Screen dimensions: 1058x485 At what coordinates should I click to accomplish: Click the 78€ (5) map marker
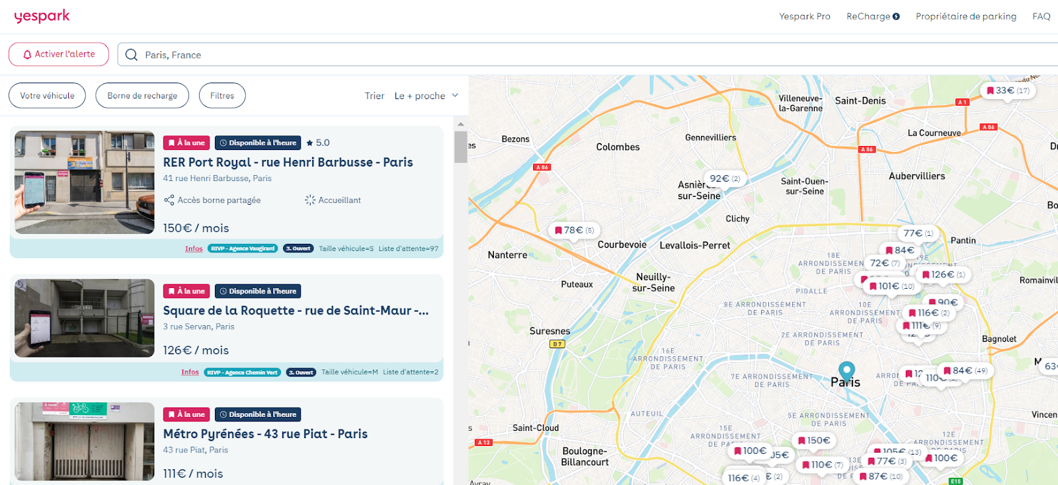click(x=575, y=231)
